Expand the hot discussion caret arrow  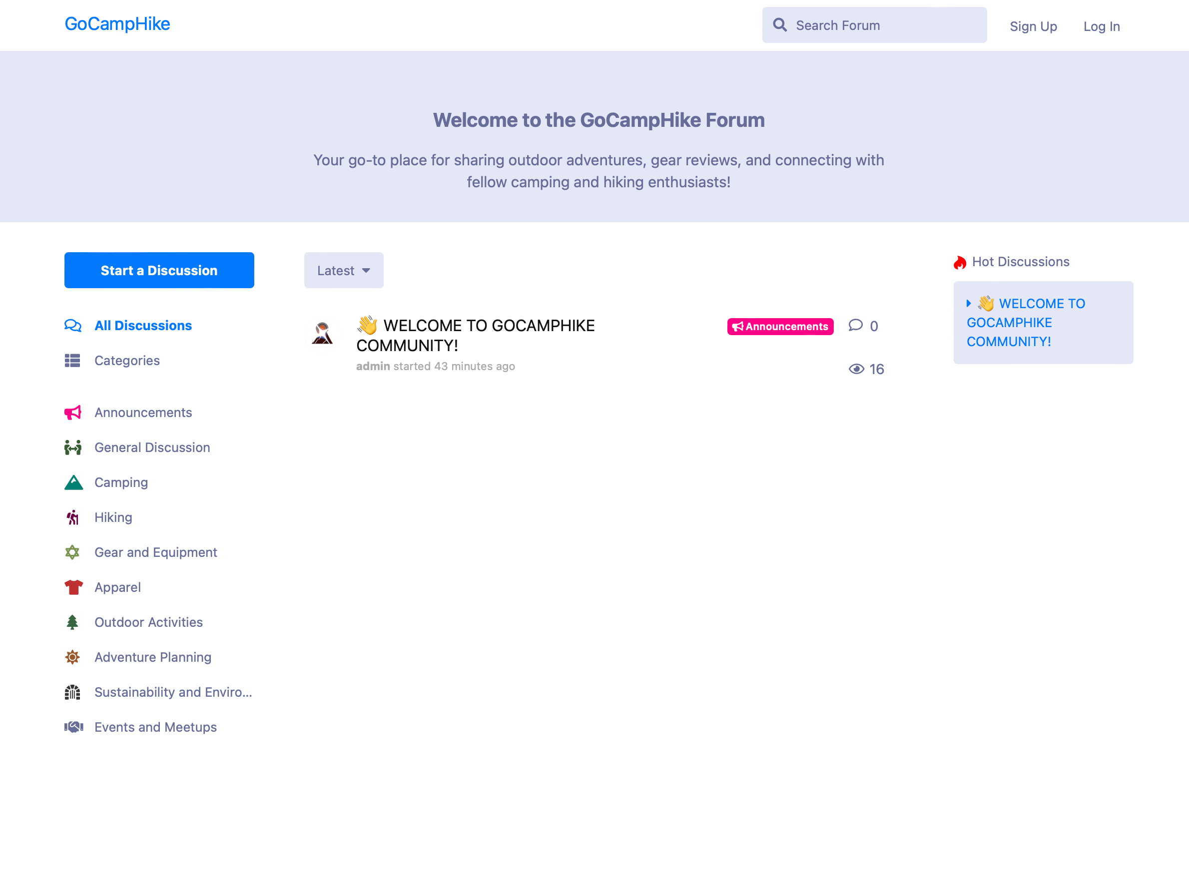pyautogui.click(x=969, y=304)
